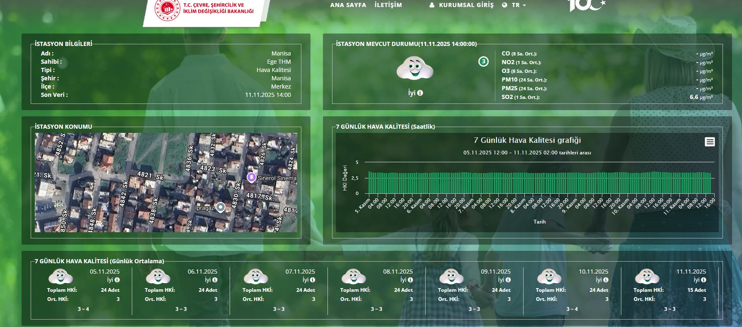Click info icon for 05.11.2025 İyi
Screen dimensions: 742x327
click(x=117, y=280)
